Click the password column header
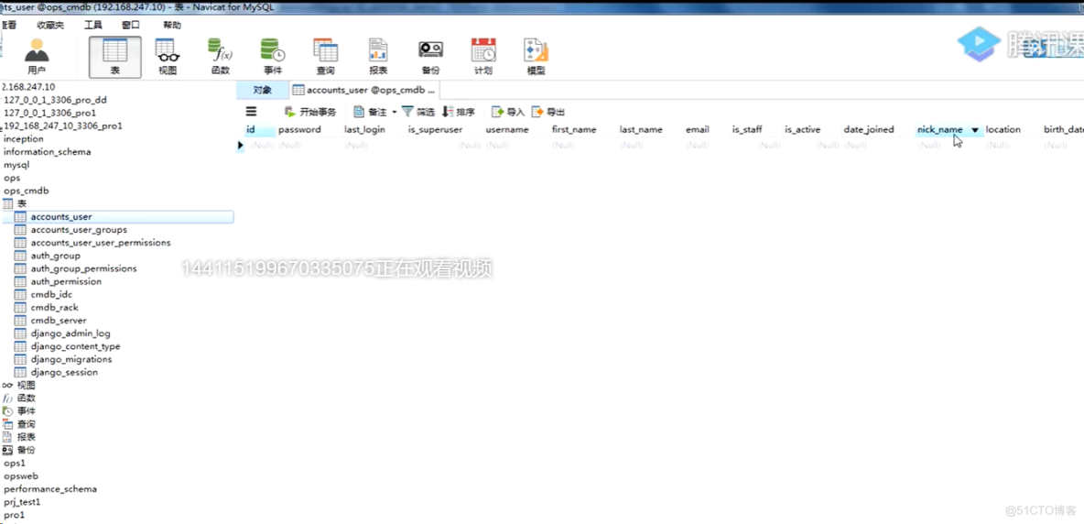The width and height of the screenshot is (1084, 524). pos(299,130)
